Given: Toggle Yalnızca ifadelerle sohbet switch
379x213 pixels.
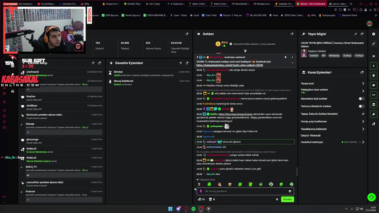Looking at the screenshot, I should tap(362, 106).
